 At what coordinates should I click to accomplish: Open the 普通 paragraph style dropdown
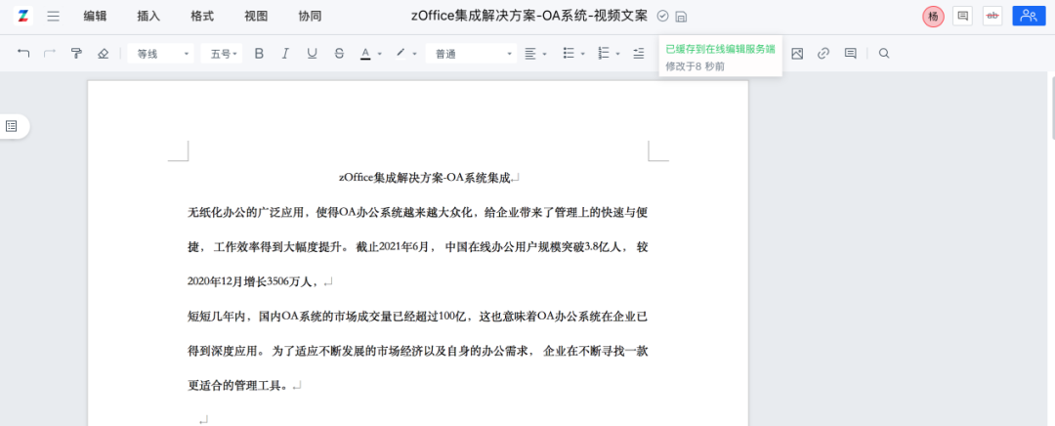[471, 53]
